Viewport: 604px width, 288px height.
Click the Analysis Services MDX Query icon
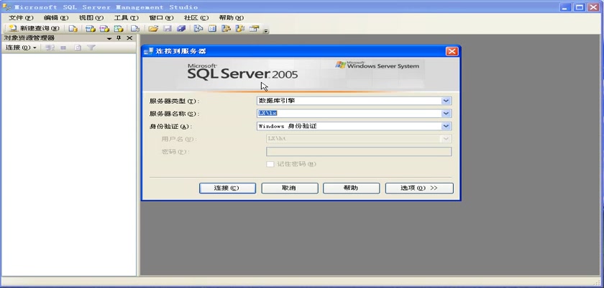(x=90, y=29)
